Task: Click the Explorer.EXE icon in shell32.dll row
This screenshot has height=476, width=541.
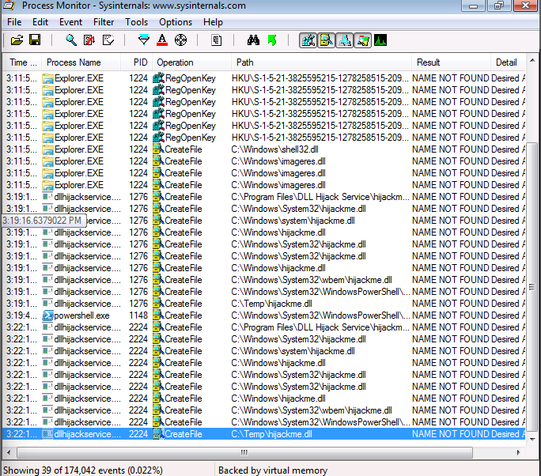Action: (47, 149)
